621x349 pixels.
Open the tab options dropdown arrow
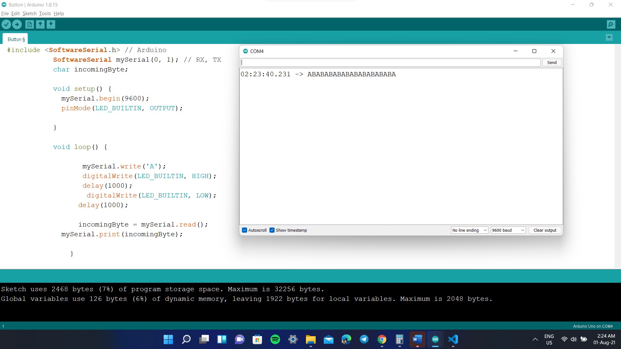(609, 37)
